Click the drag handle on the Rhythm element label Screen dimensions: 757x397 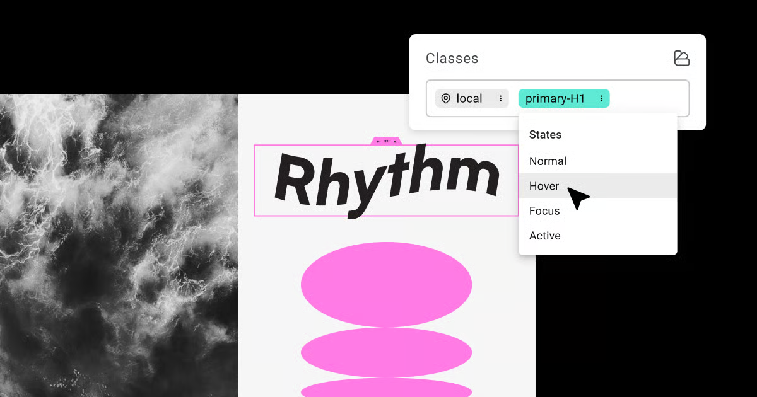click(x=385, y=141)
